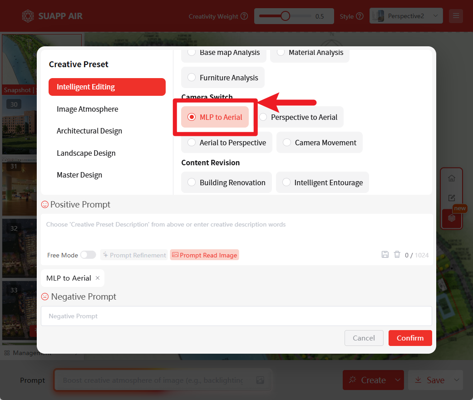Viewport: 473px width, 400px height.
Task: Click the Creativity Weight help icon
Action: [x=244, y=16]
